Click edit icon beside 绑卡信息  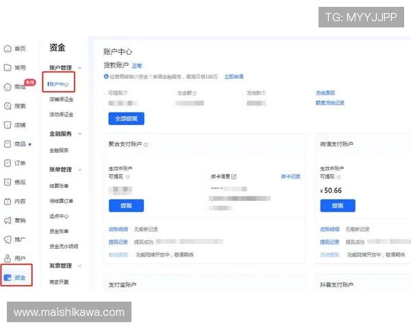point(234,177)
